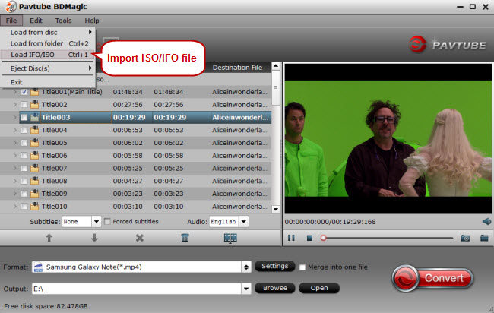
Task: Click the Destination File column header
Action: coord(238,68)
